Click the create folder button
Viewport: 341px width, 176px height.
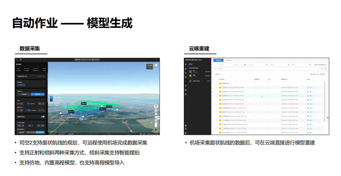[229, 60]
